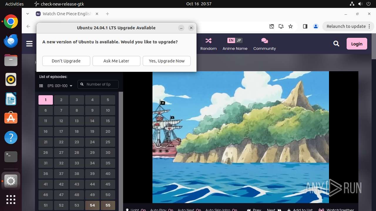Select episode 24
Image resolution: width=376 pixels, height=211 pixels.
(92, 142)
